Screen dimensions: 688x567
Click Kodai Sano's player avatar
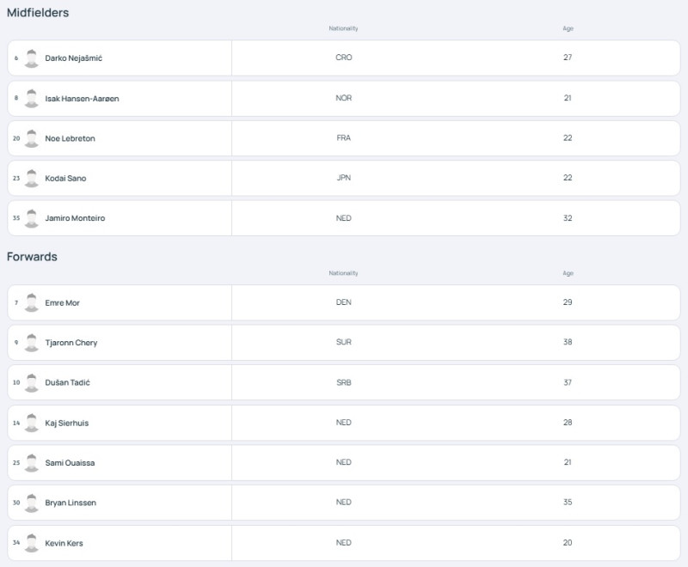[x=31, y=179]
